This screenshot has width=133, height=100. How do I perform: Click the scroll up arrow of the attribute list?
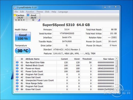tap(117, 58)
